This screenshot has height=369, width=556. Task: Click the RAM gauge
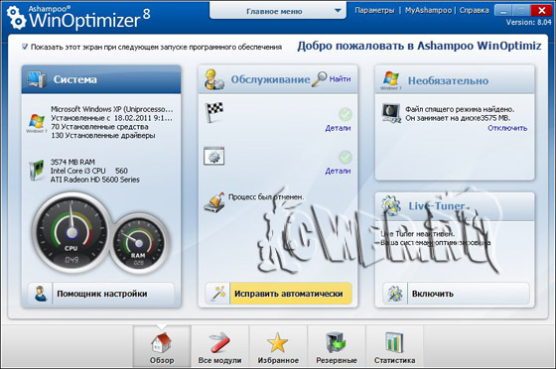(x=139, y=243)
